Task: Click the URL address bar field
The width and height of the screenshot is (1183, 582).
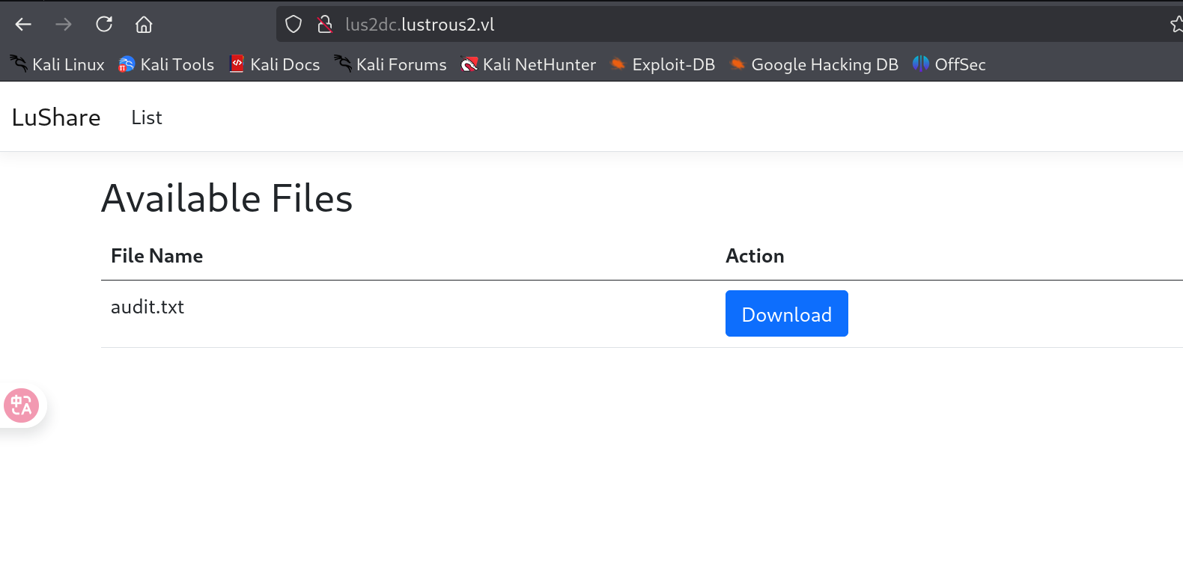Action: (674, 25)
